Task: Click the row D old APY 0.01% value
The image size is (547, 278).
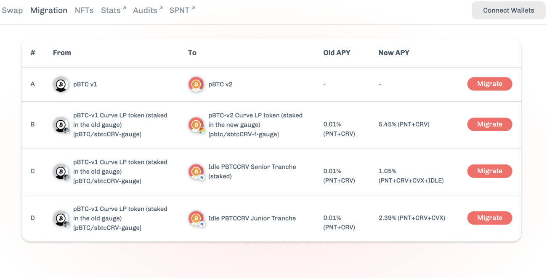Action: click(339, 222)
